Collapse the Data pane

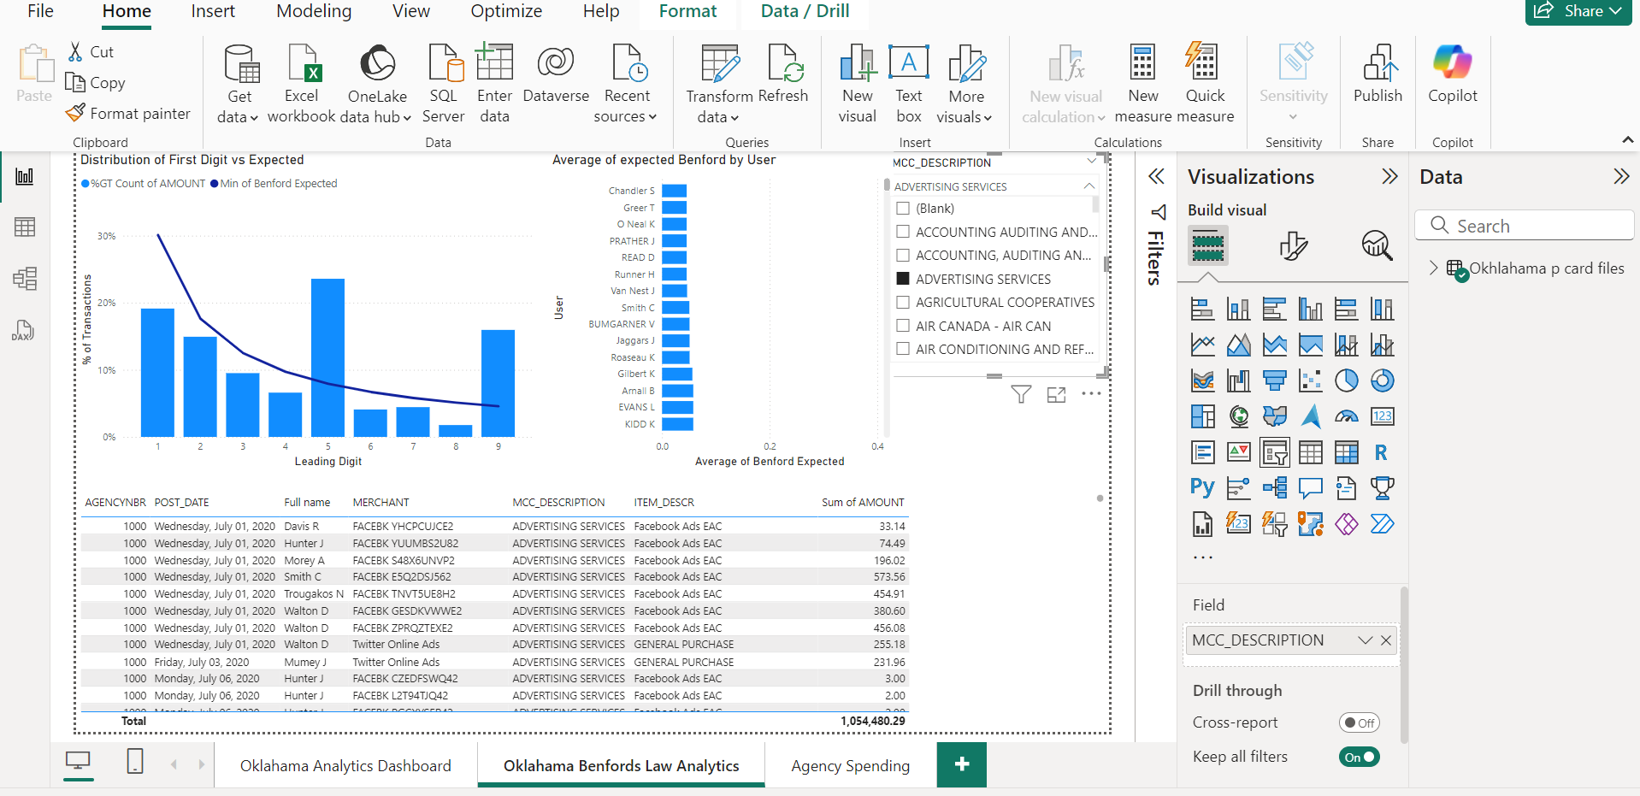(1621, 176)
